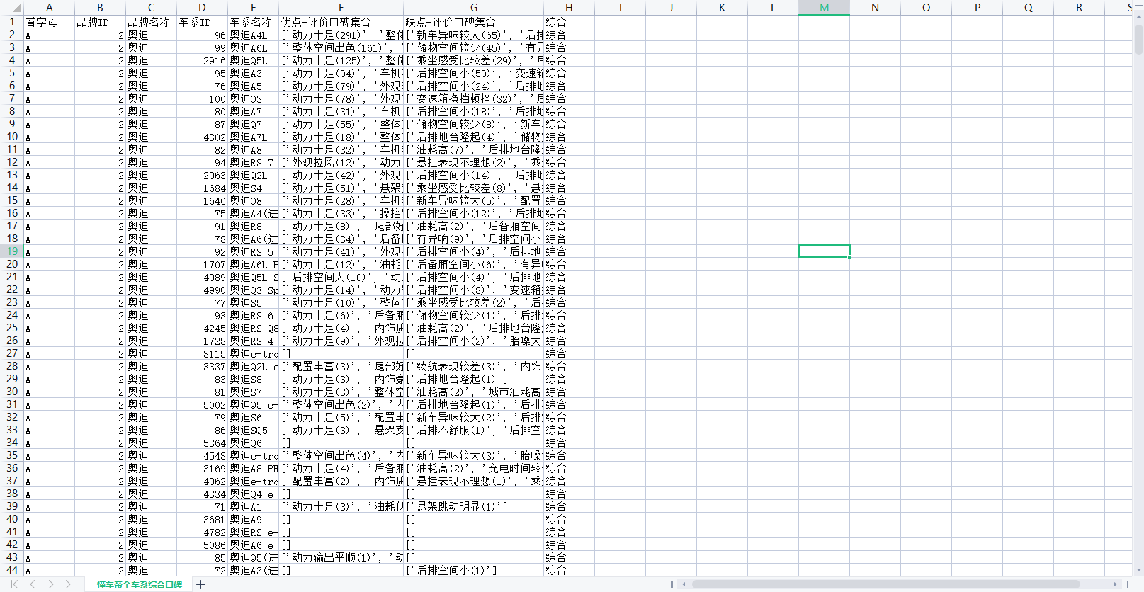Add a new sheet with the plus button
The width and height of the screenshot is (1144, 592).
pyautogui.click(x=201, y=584)
